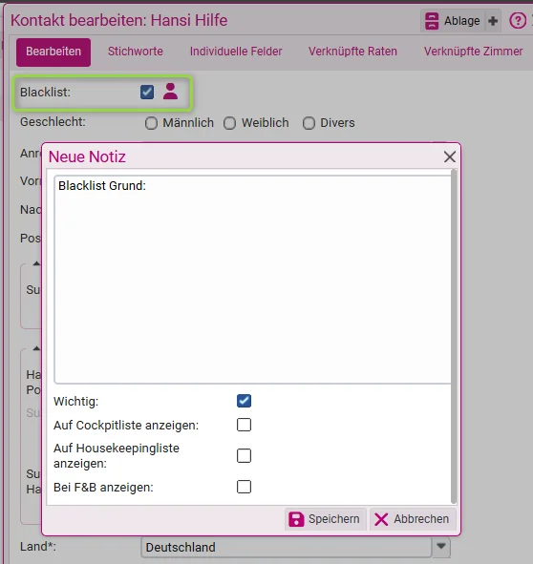Open the Stichworte tab

[136, 52]
